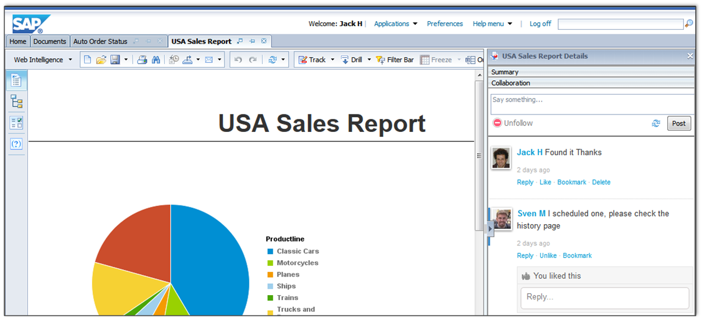Click the Find binoculars icon
Image resolution: width=702 pixels, height=320 pixels.
click(x=156, y=60)
